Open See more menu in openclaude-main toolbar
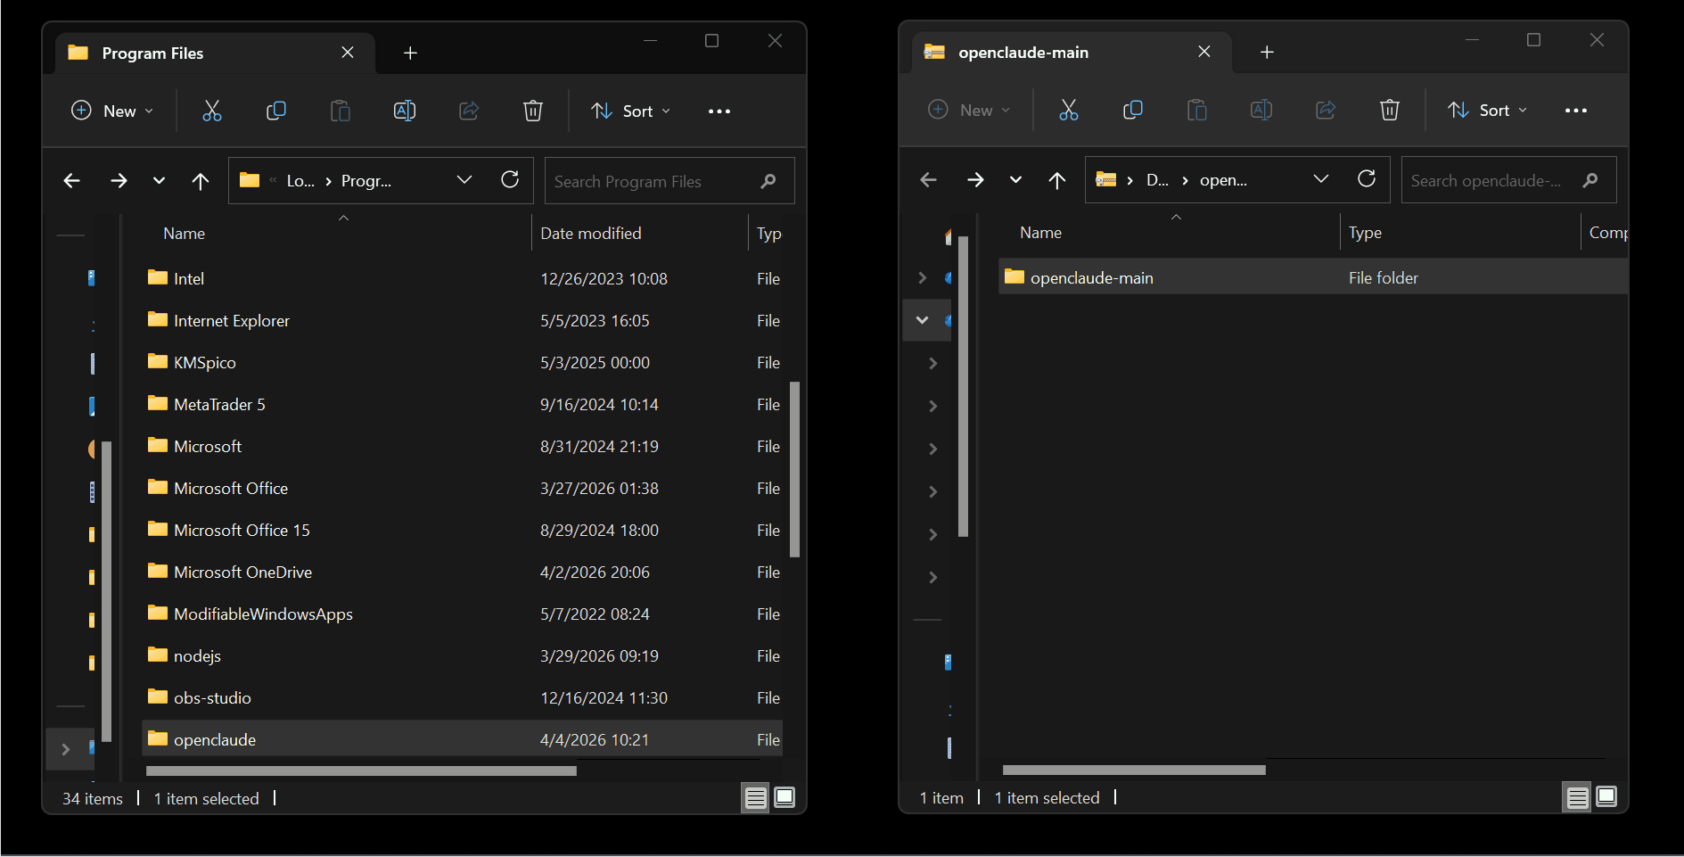This screenshot has width=1684, height=857. coord(1575,111)
